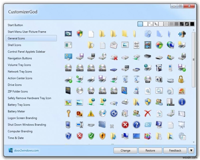The width and height of the screenshot is (200, 160).
Task: Click the folder with magnifier search icon
Action: 91,44
